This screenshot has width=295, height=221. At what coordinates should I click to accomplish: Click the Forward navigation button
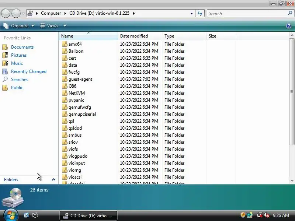click(16, 13)
